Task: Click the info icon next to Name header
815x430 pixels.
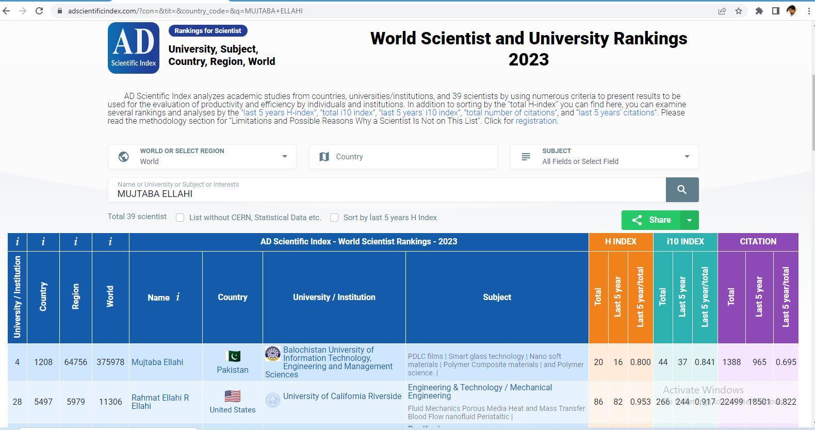Action: (x=178, y=297)
